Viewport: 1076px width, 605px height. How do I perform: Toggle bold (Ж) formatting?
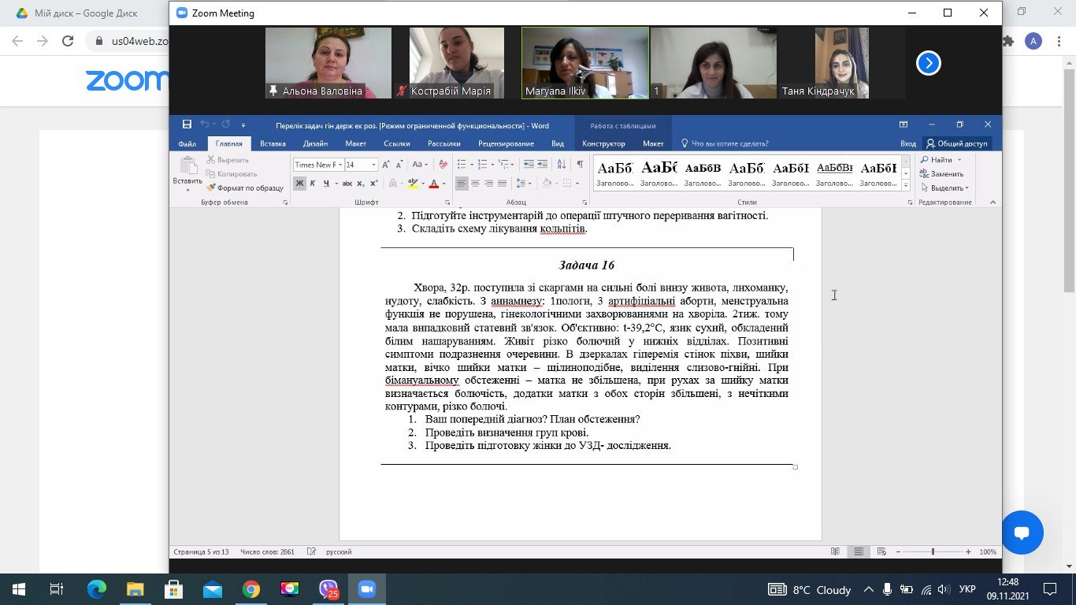coord(299,184)
